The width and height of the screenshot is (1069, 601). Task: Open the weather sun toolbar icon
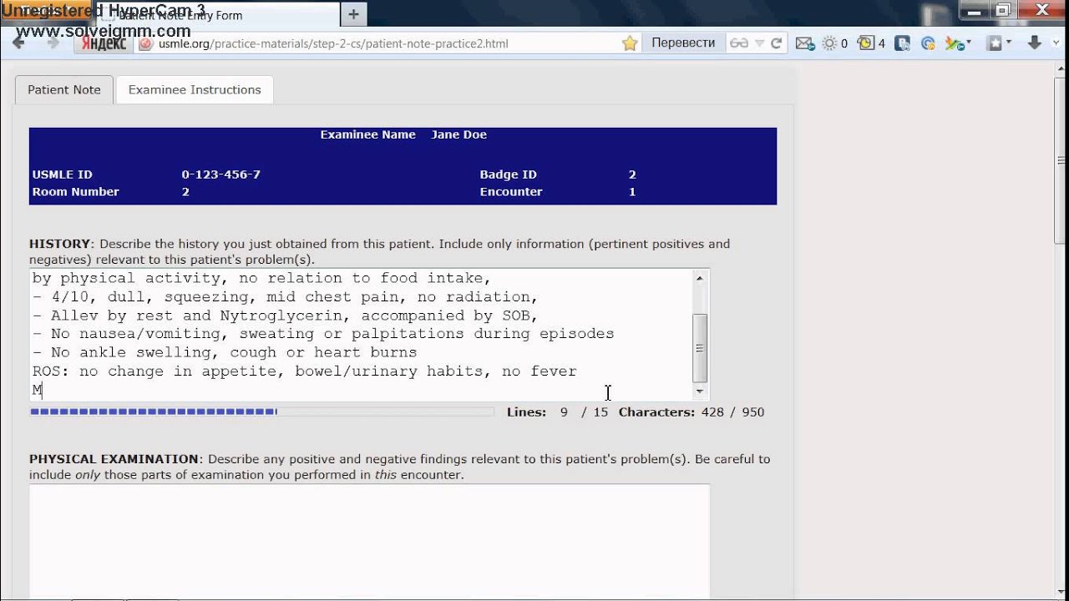tap(829, 43)
